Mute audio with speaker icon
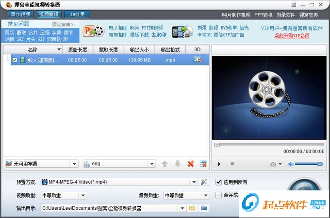 [291, 164]
